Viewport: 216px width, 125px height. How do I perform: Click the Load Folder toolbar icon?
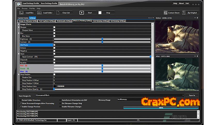click(x=39, y=13)
